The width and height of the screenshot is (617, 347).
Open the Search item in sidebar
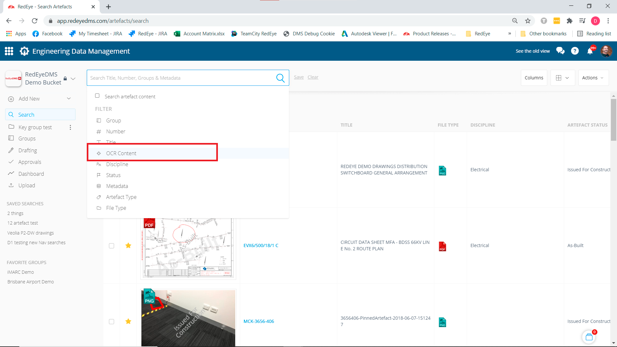point(40,115)
